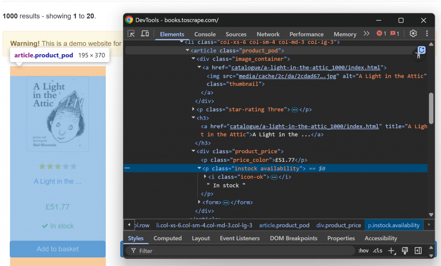Expand the form element node

coord(199,202)
